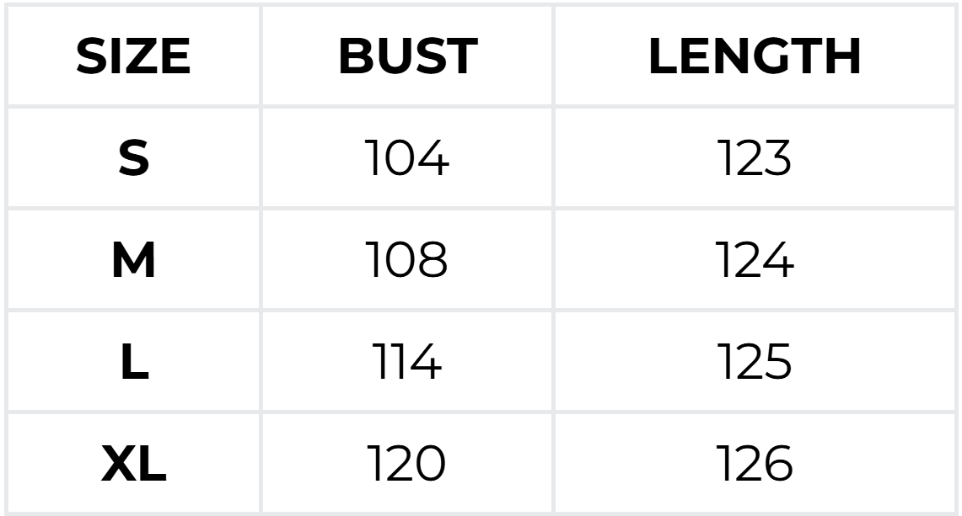
Task: Click length value 123
Action: coord(755,159)
